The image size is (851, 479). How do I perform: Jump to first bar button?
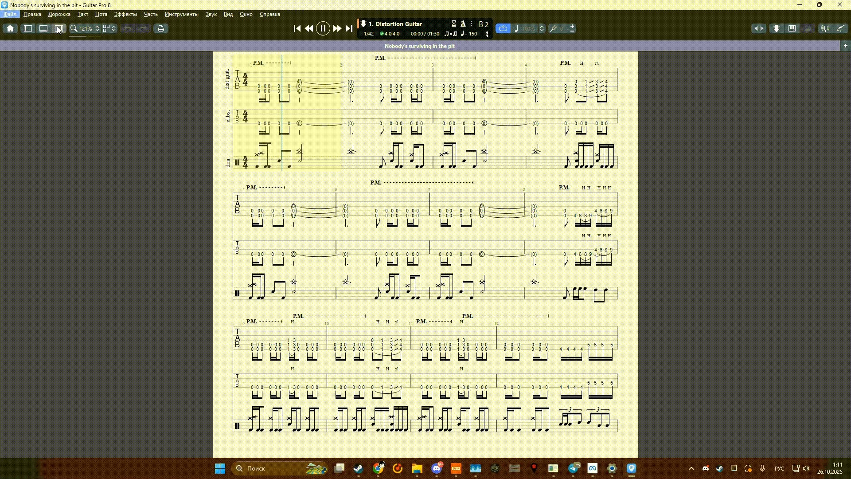[x=297, y=28]
